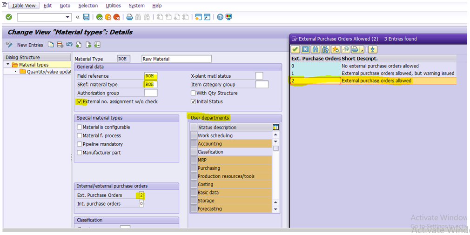Click the green Enter checkmark icon

click(x=9, y=17)
